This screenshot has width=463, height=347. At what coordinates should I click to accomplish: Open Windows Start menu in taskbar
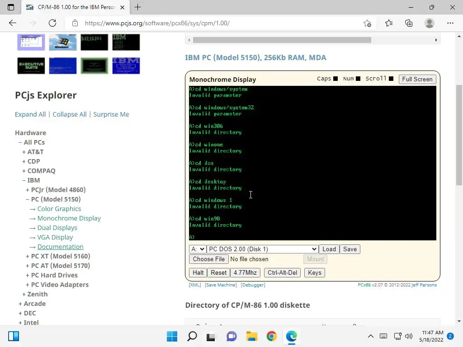pyautogui.click(x=172, y=336)
